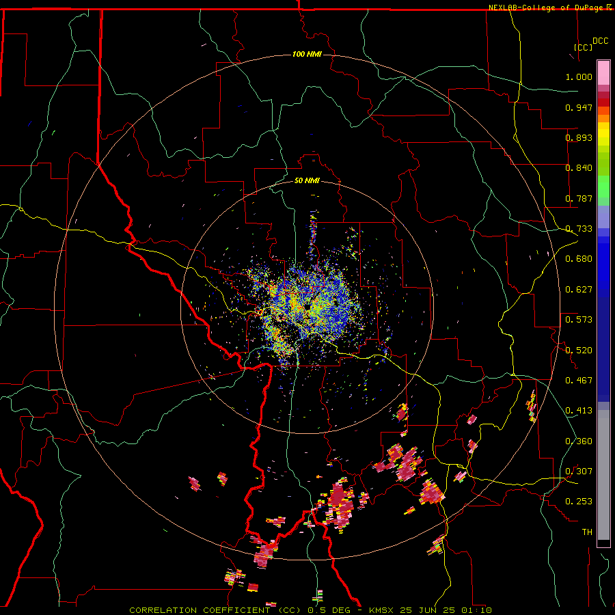Pick the orange swatch below 0.947

(603, 118)
